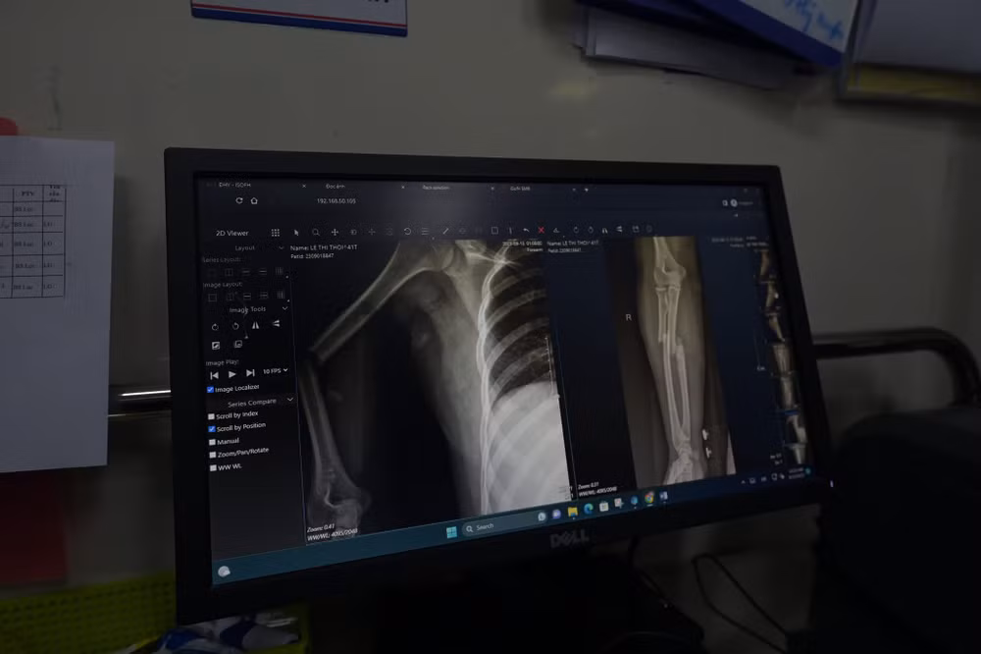The height and width of the screenshot is (654, 981).
Task: Select the rectangle ROI tool
Action: tap(494, 231)
